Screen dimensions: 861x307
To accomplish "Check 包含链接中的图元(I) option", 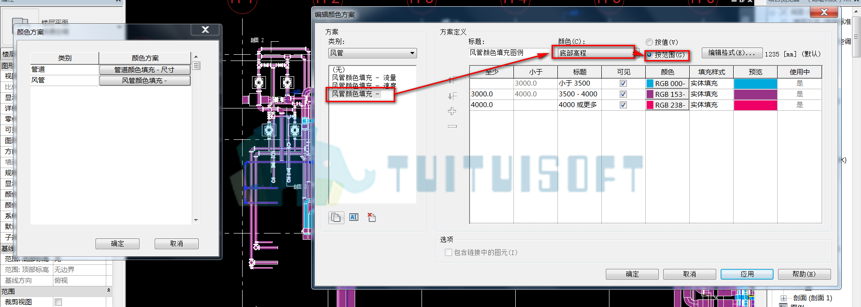I will (x=448, y=252).
